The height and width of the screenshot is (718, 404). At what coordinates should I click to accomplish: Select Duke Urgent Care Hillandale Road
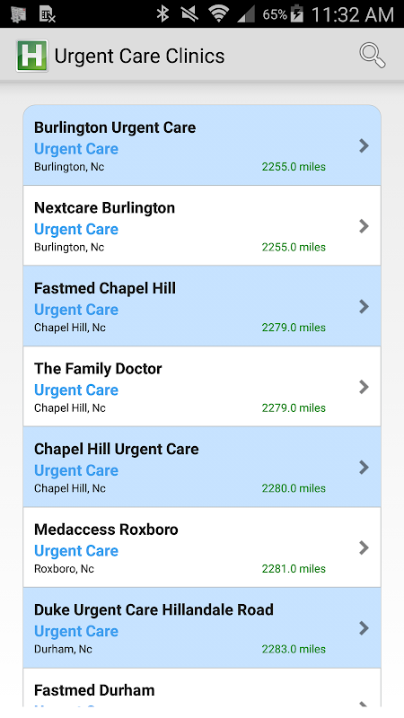(202, 627)
